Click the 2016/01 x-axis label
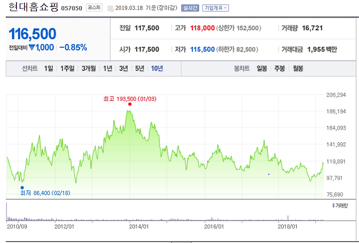This screenshot has width=359, height=243. (x=214, y=227)
